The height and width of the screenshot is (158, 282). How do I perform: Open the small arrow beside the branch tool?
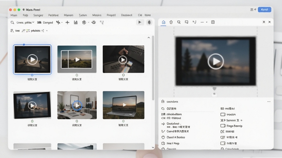pyautogui.click(x=62, y=22)
